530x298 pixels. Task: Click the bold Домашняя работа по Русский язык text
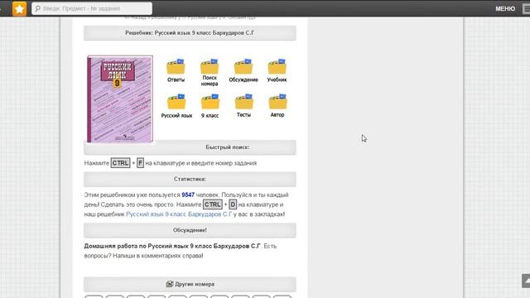tap(172, 246)
